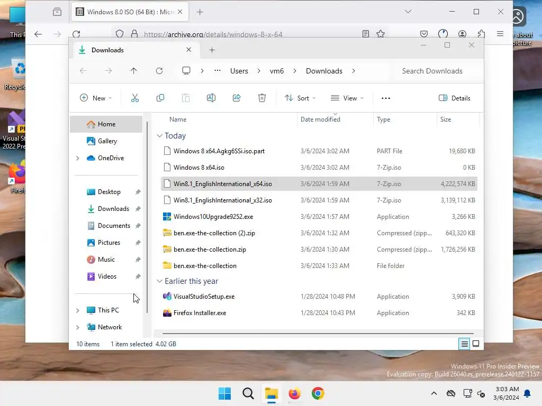Image resolution: width=542 pixels, height=406 pixels.
Task: Open a new Firefox tab
Action: 200,12
